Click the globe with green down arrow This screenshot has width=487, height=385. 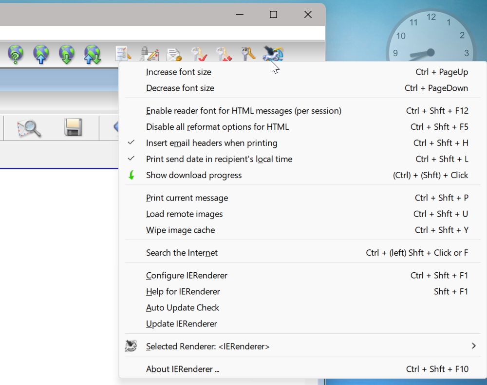tap(67, 54)
